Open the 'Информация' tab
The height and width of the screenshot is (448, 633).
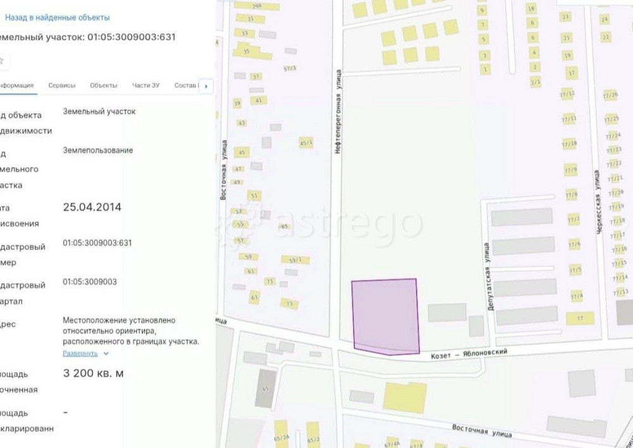pos(17,85)
